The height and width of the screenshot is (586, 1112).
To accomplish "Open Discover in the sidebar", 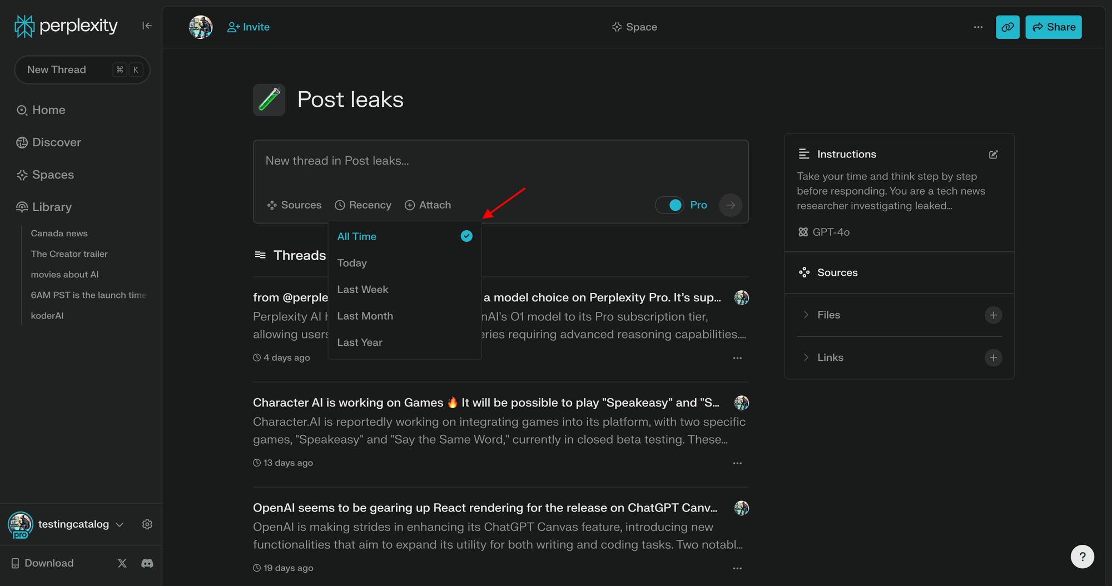I will (48, 142).
